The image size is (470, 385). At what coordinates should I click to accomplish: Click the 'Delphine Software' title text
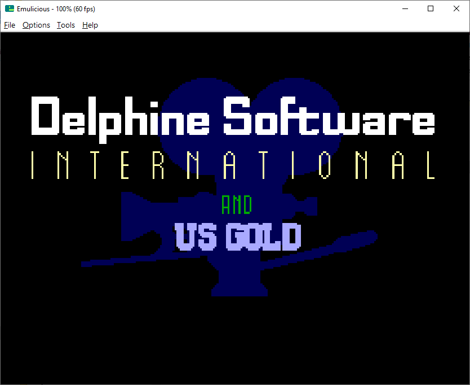233,120
